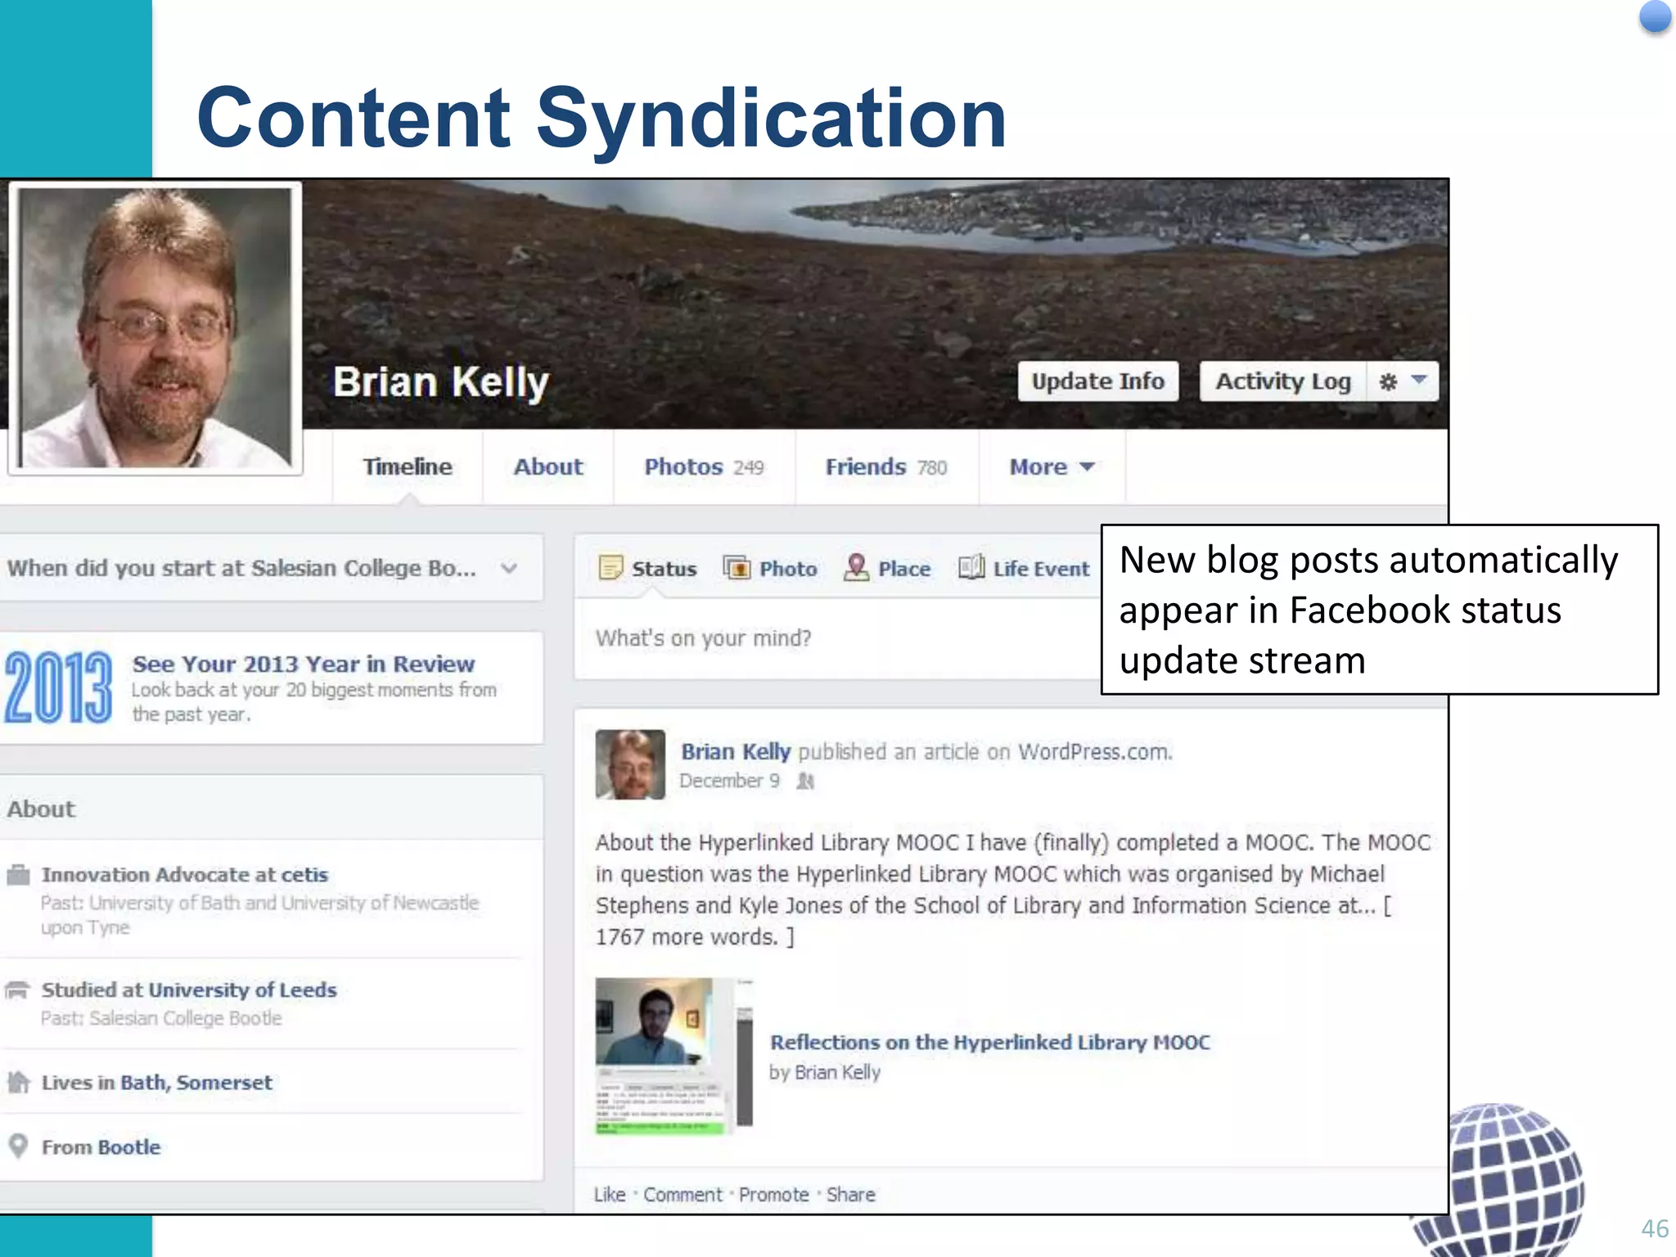Open the article preview thumbnail
This screenshot has height=1257, width=1676.
point(674,1056)
